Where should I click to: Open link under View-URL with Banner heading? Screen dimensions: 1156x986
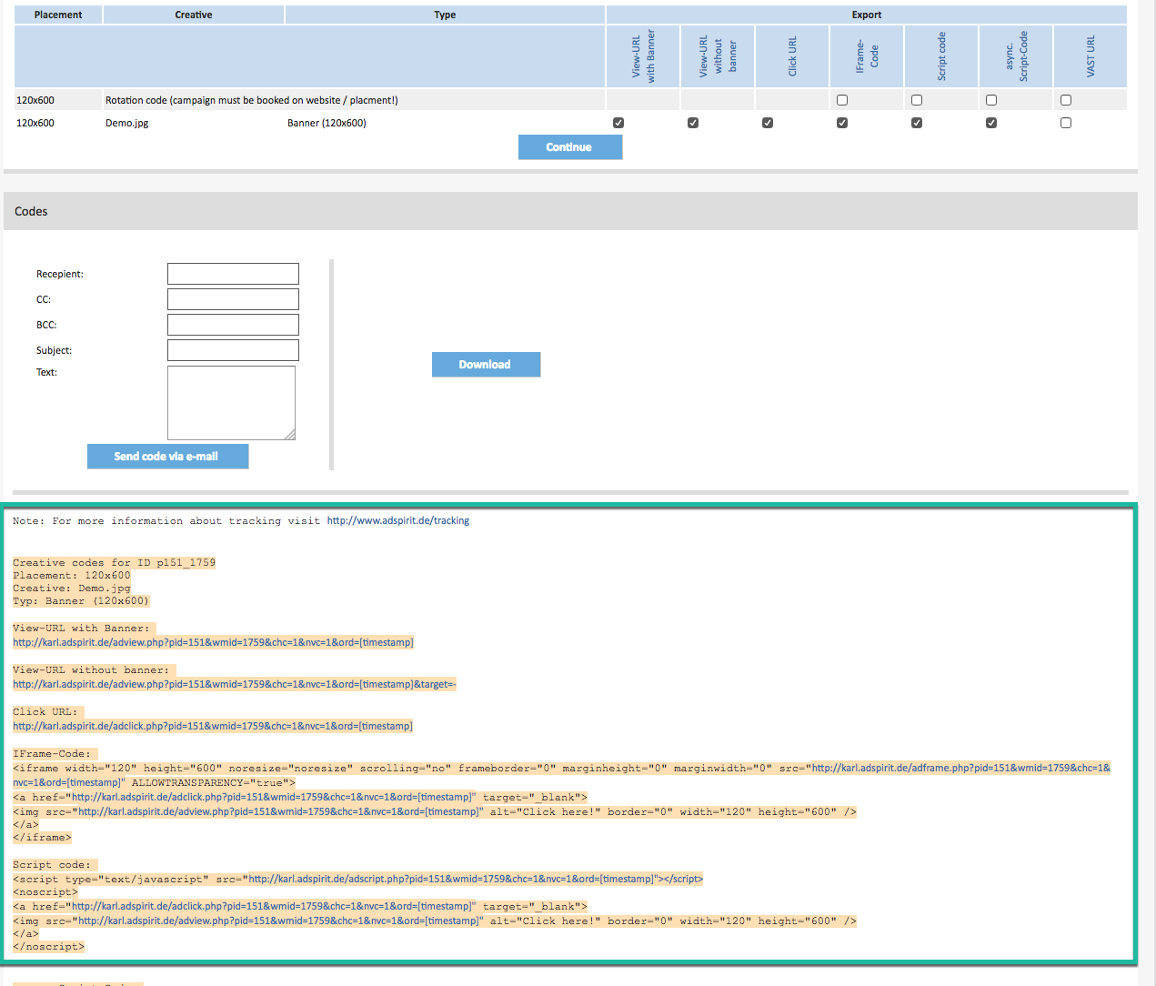tap(213, 642)
